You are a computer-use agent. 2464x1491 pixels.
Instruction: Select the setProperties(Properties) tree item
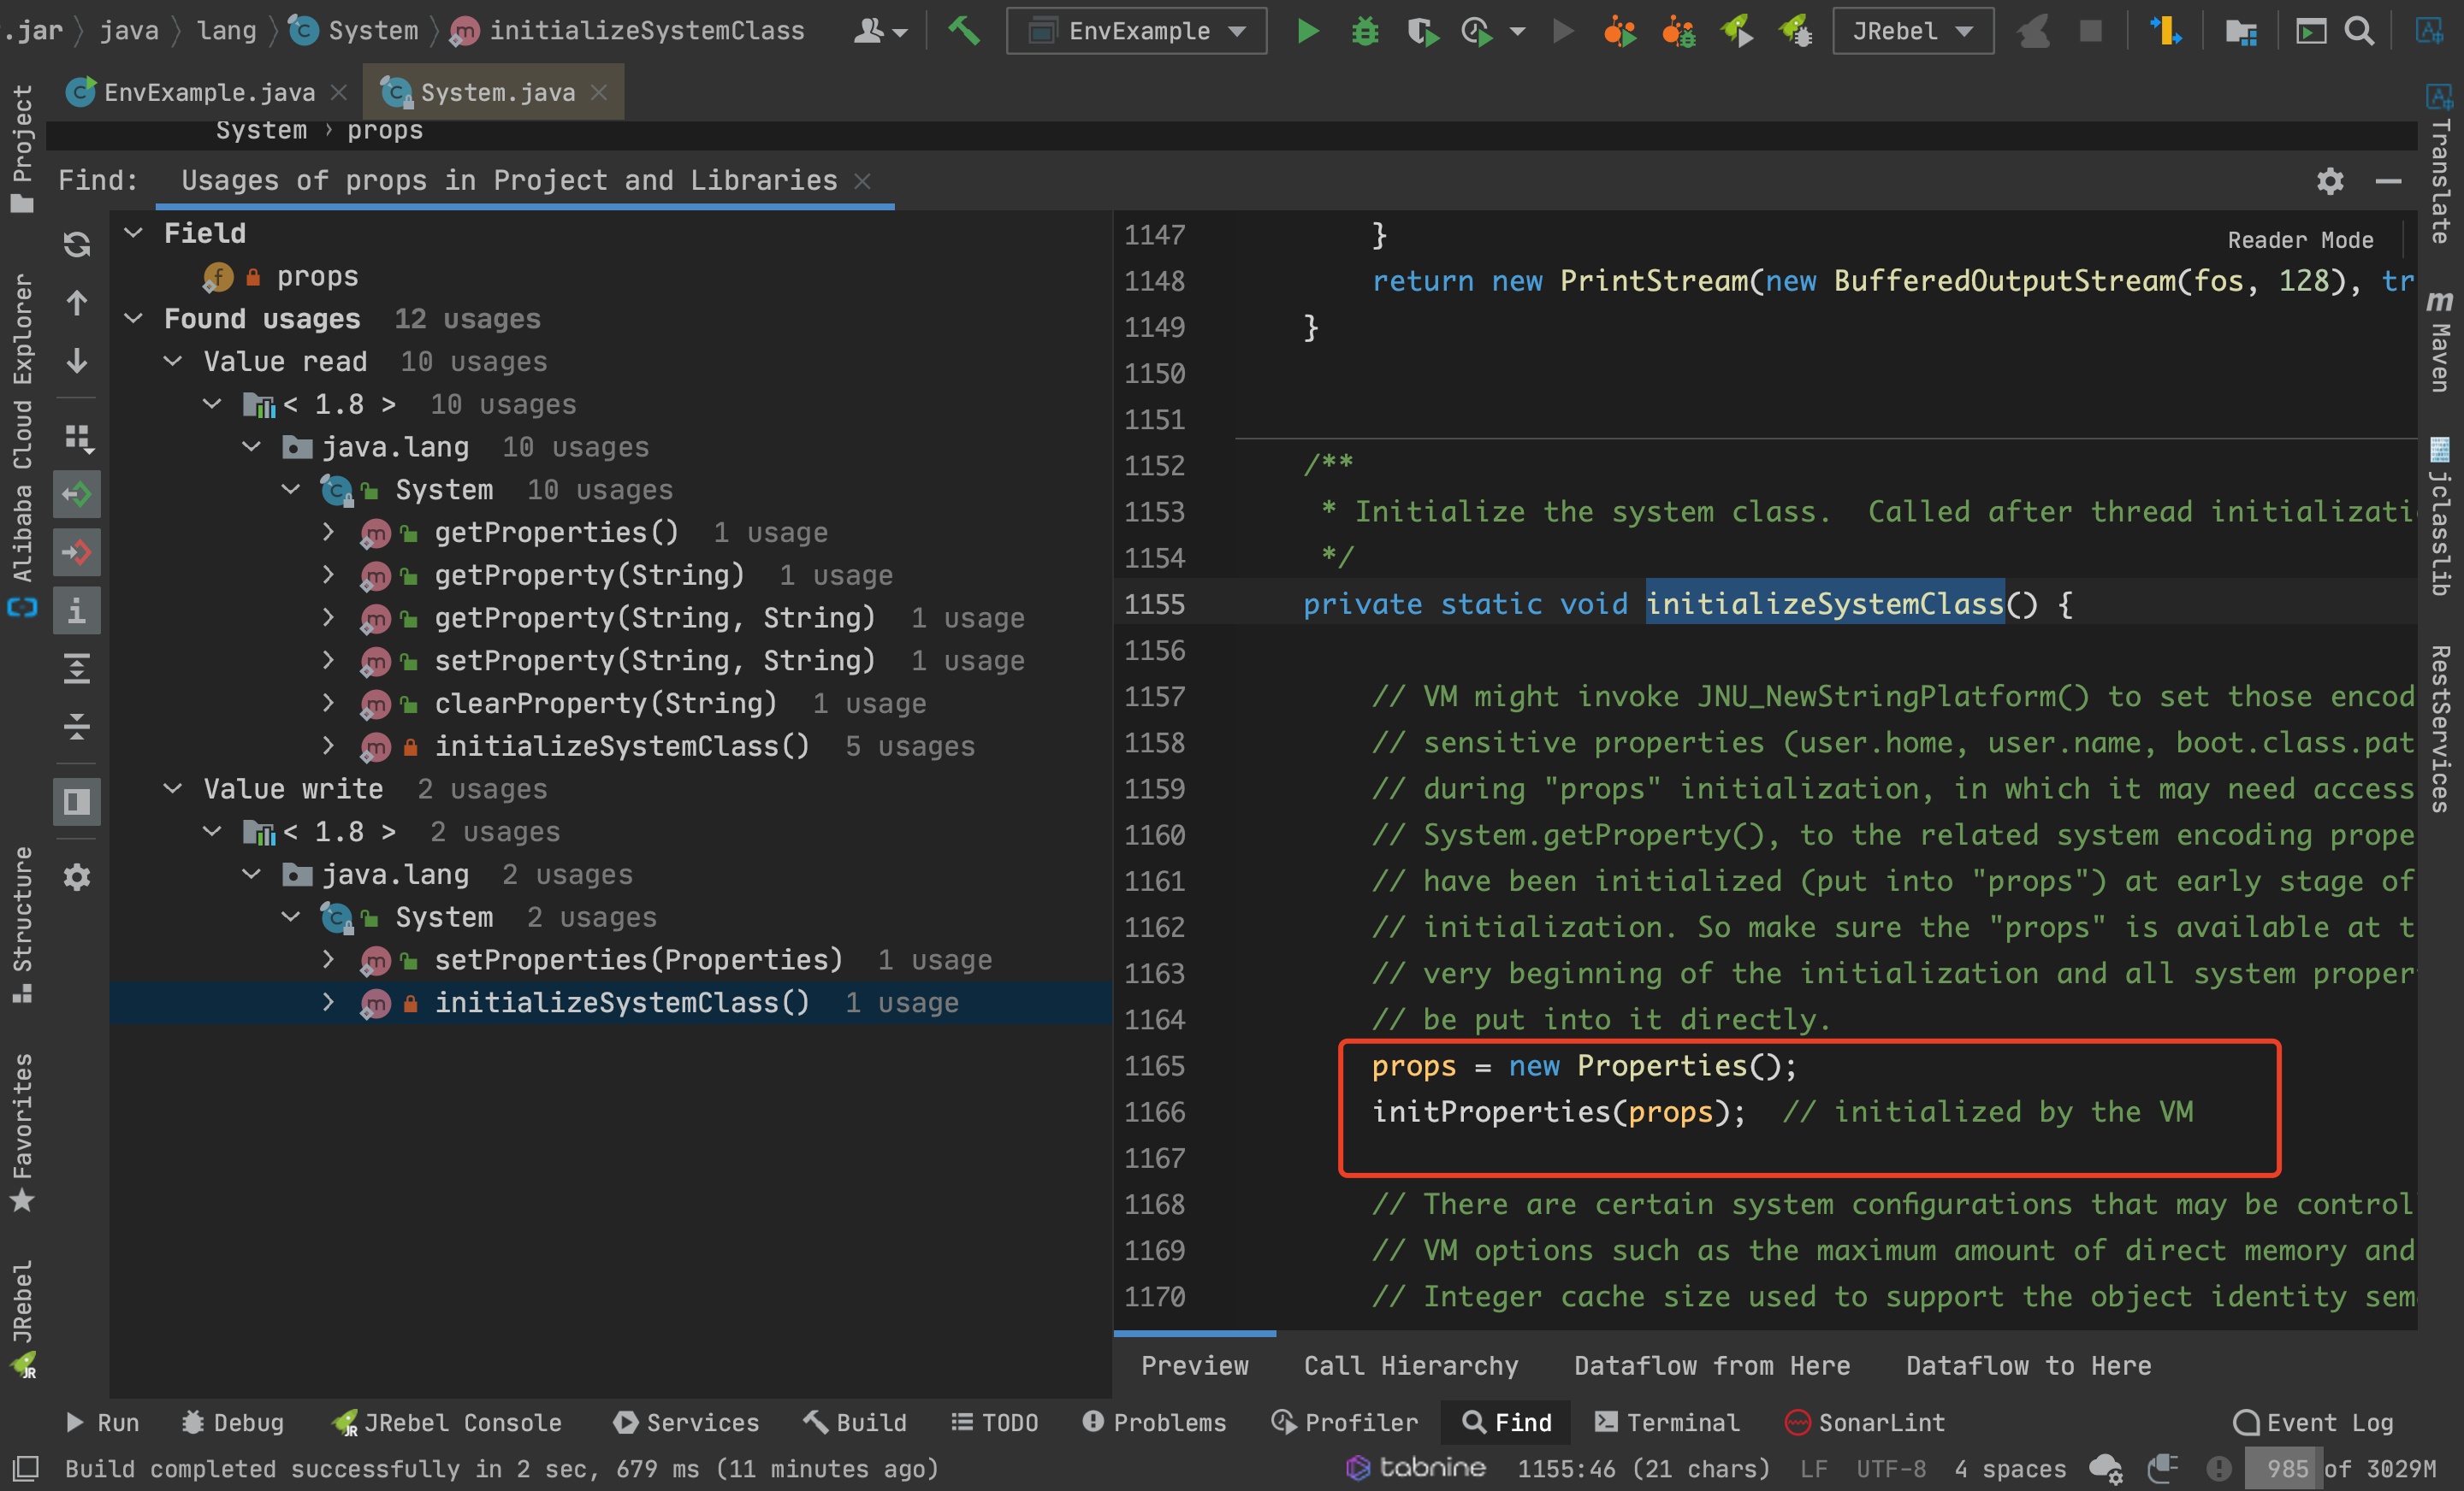(638, 959)
